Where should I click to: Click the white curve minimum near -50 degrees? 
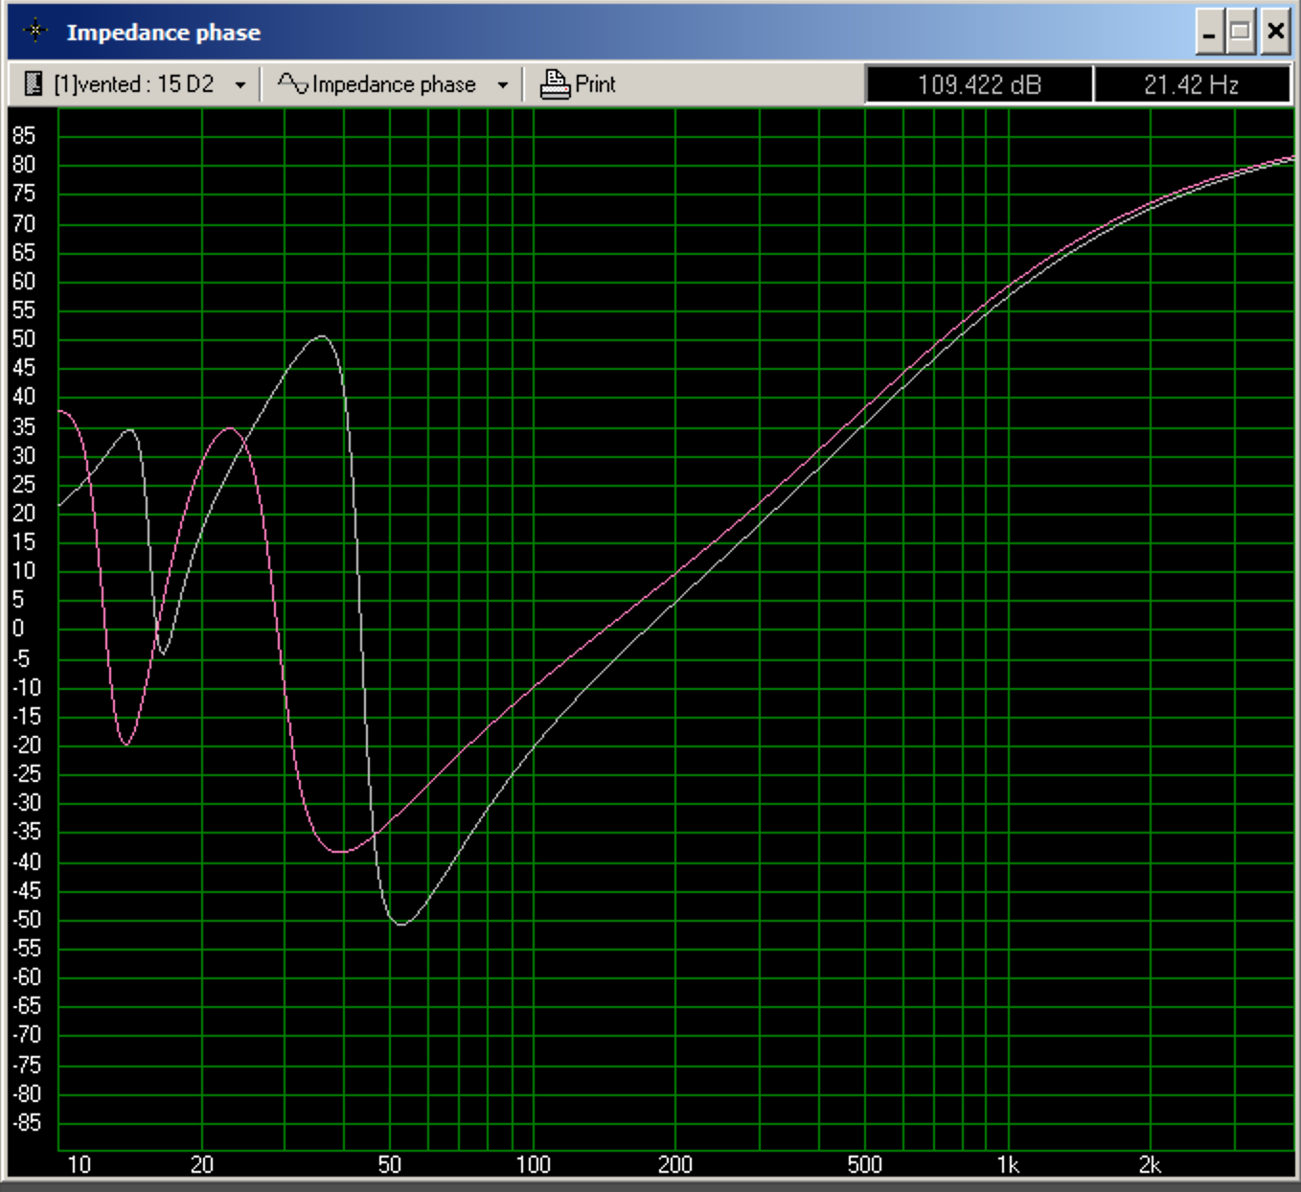coord(401,924)
